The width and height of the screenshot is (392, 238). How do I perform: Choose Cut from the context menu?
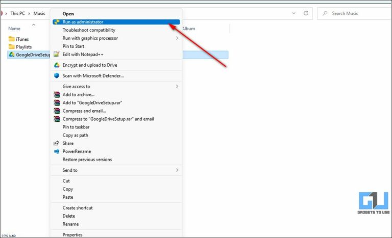116,181
